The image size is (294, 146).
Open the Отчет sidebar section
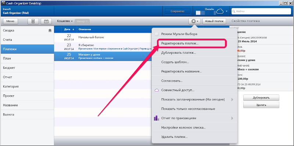(x=27, y=77)
